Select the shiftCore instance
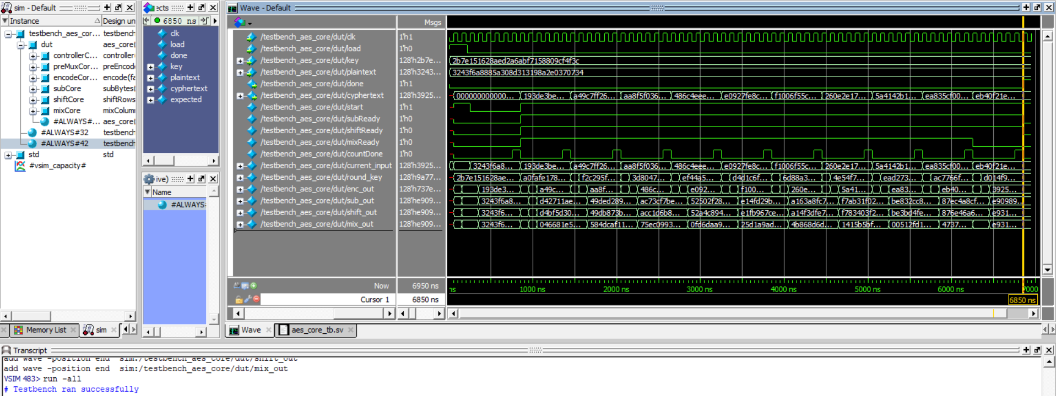Image resolution: width=1056 pixels, height=396 pixels. 68,100
